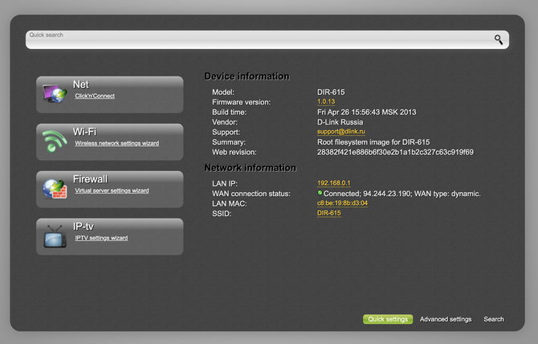
Task: Click the Model value DIR-615
Action: pos(331,92)
